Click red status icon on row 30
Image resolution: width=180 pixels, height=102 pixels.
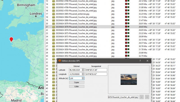point(126,56)
